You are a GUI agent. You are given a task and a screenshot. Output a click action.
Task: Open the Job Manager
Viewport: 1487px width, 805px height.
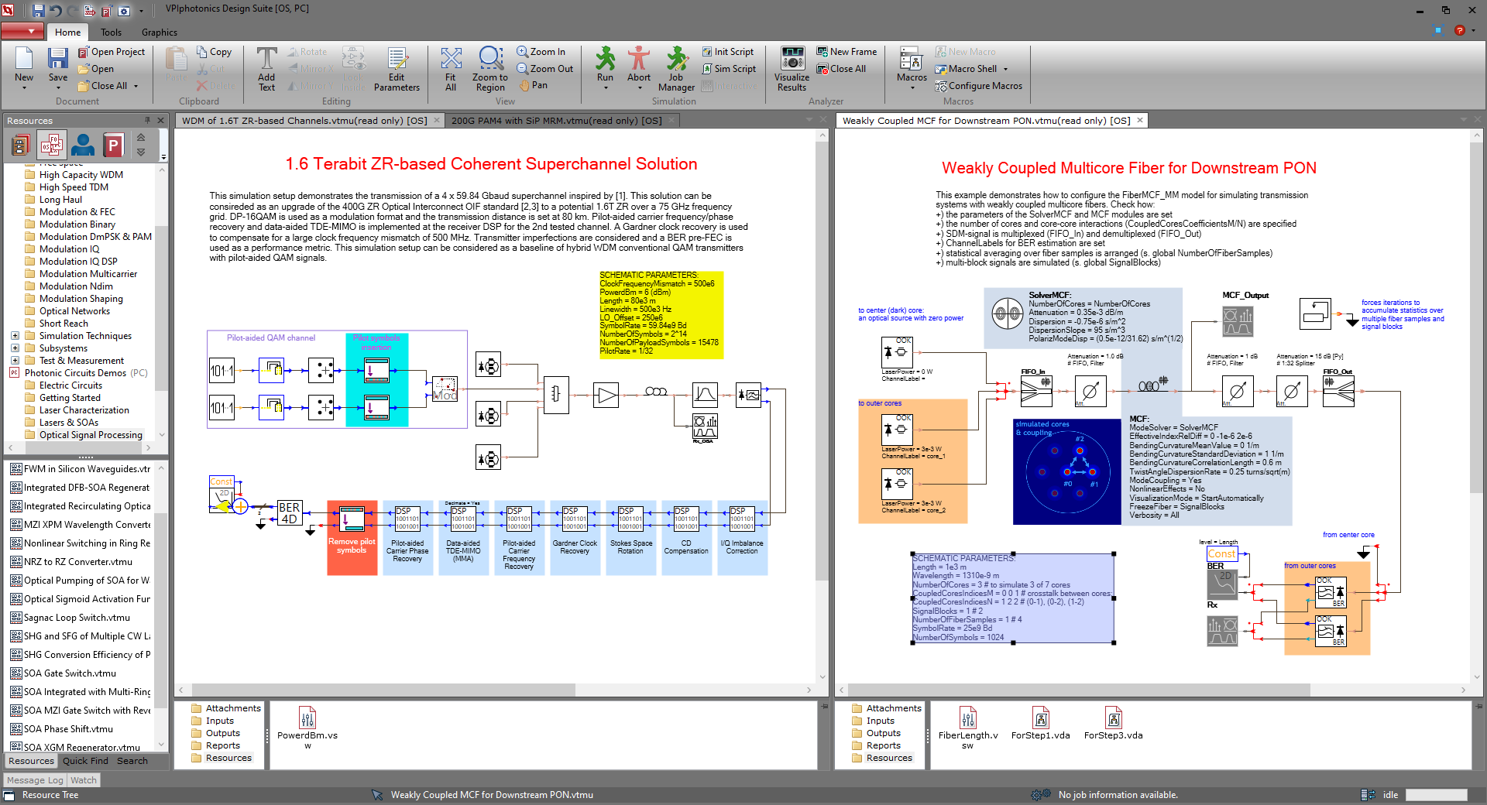(x=676, y=69)
